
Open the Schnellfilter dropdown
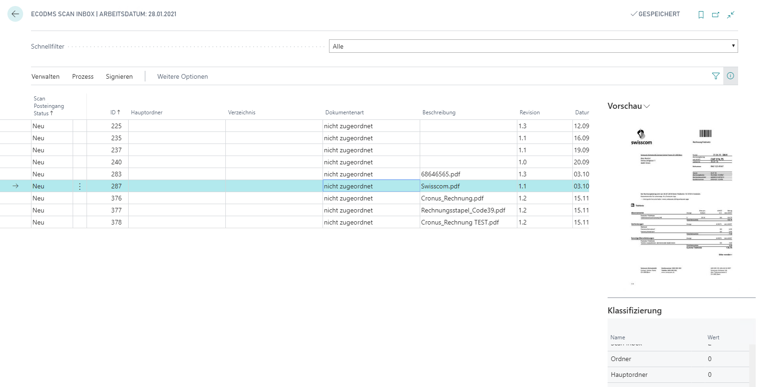(x=533, y=46)
